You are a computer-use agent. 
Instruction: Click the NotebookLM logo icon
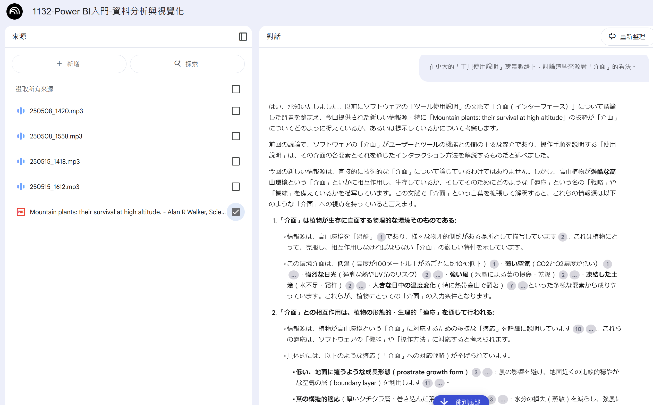14,11
